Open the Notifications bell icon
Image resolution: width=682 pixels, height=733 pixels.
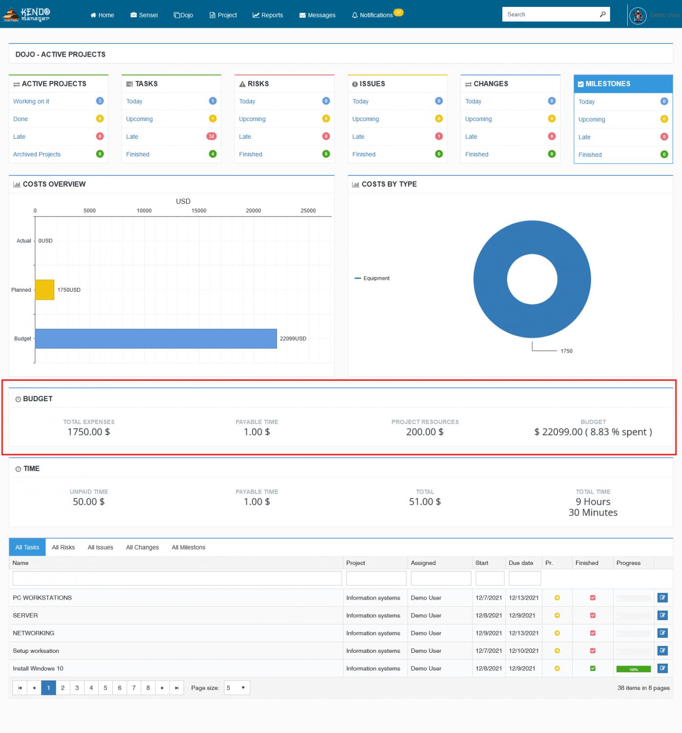355,15
